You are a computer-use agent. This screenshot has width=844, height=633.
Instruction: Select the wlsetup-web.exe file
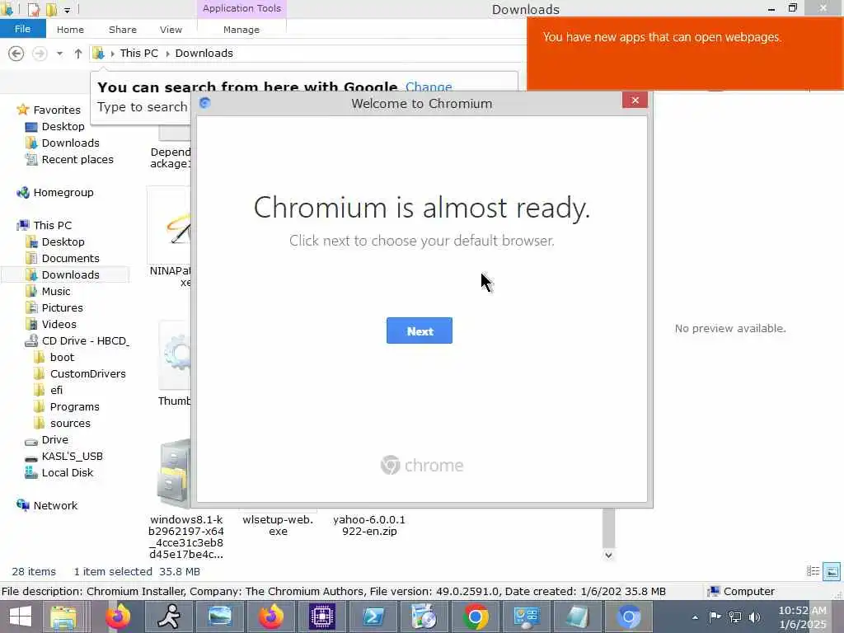(278, 525)
